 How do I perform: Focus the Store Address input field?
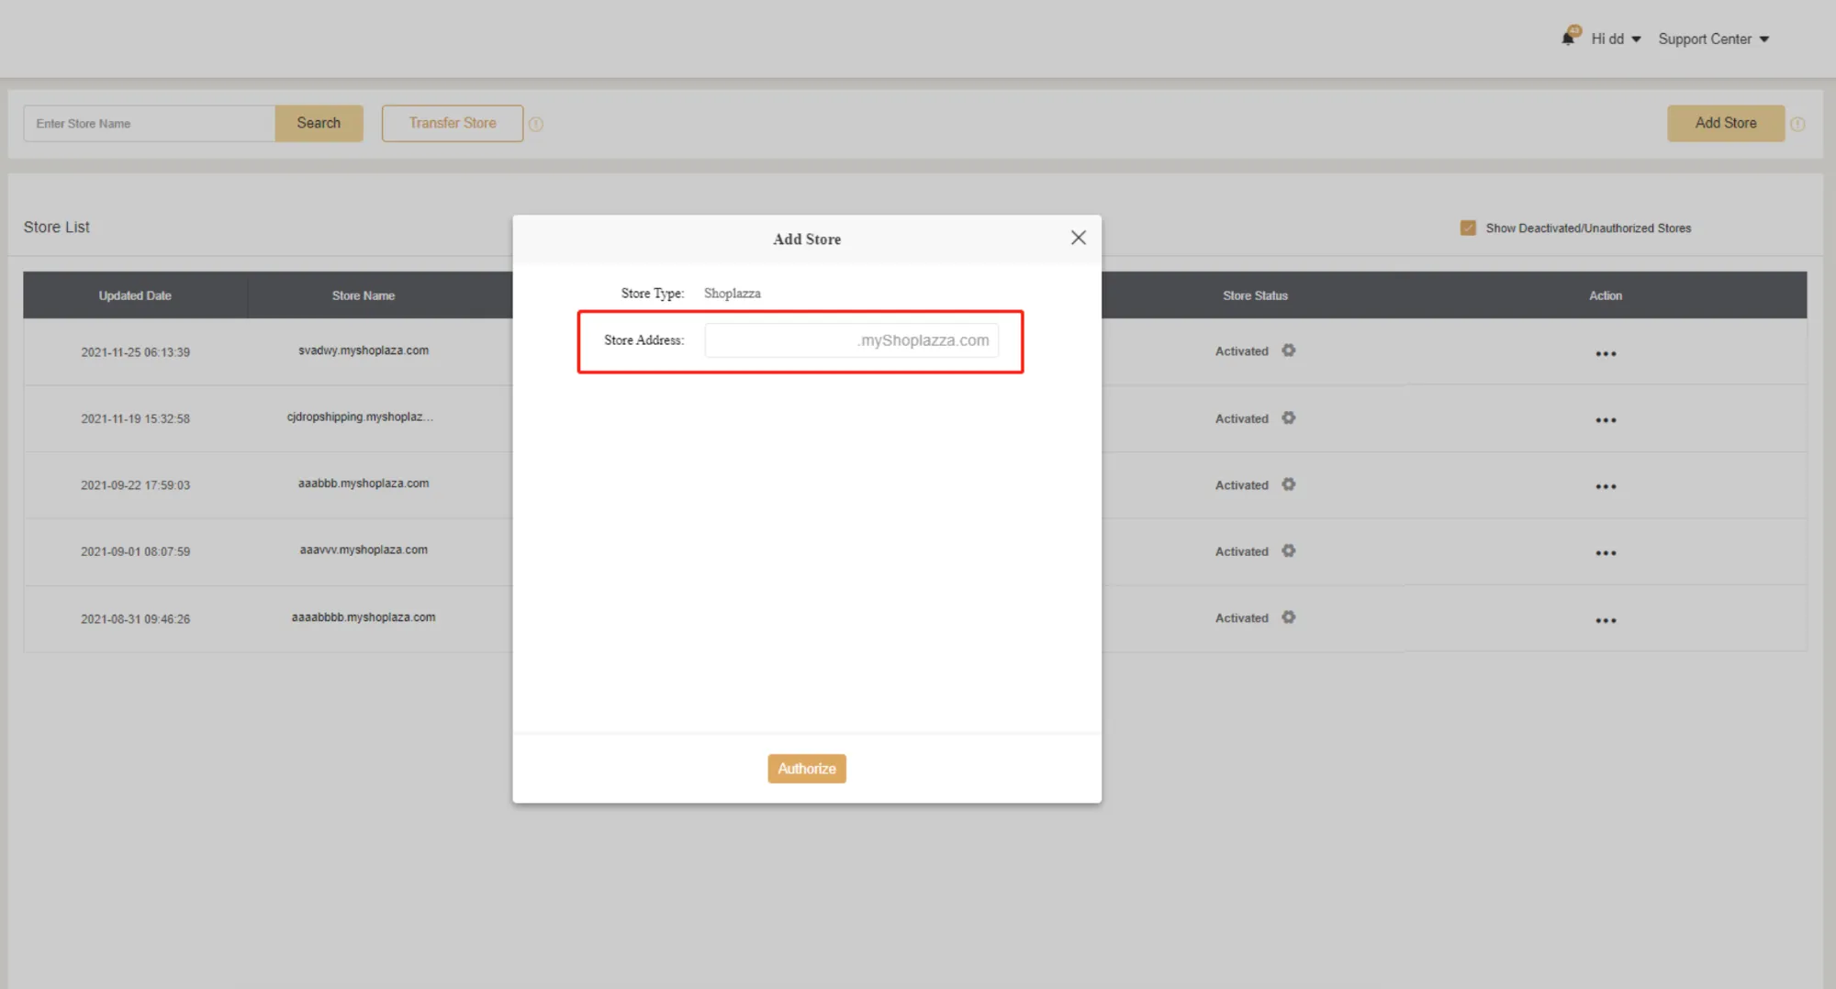click(x=780, y=340)
